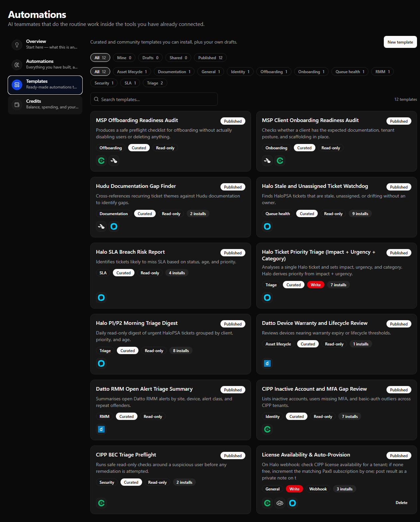
Task: Click the green CIPP icon on MSP Offboarding Readiness Audit
Action: [102, 161]
